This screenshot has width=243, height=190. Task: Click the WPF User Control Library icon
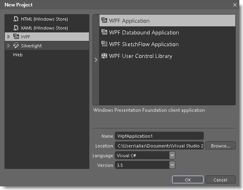click(x=104, y=56)
